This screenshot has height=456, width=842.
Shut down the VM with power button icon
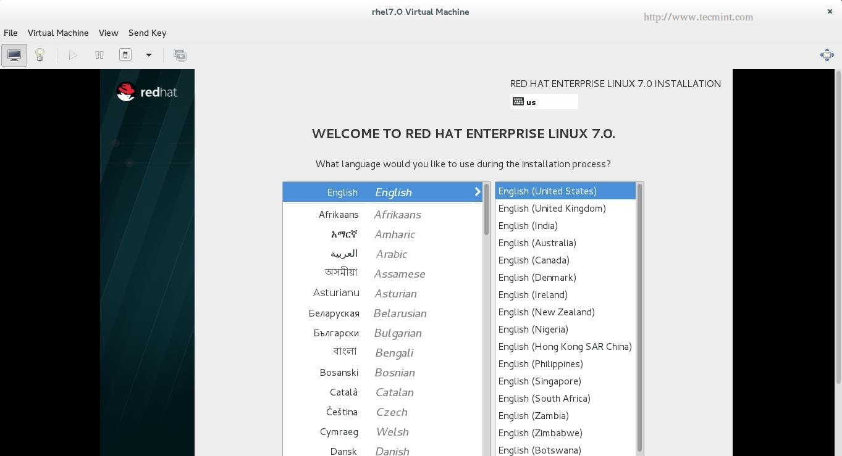(125, 55)
